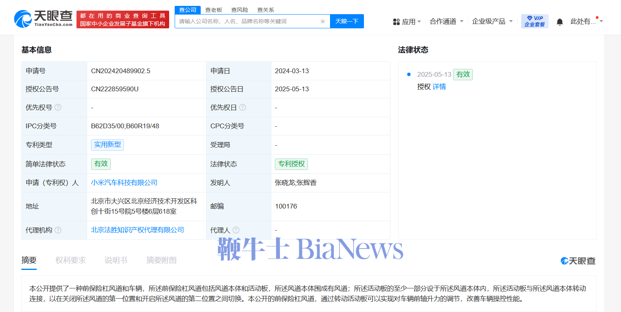The height and width of the screenshot is (312, 621).
Task: Select the 查公司 search tab
Action: 188,10
